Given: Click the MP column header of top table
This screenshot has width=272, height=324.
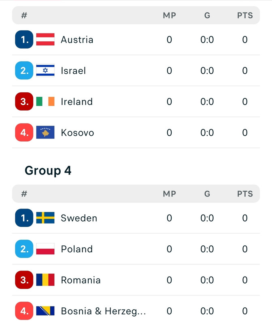Looking at the screenshot, I should pos(169,15).
